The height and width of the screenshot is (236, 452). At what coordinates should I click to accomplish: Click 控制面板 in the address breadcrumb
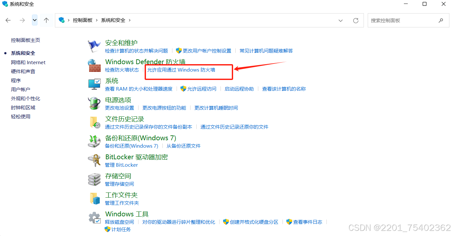83,20
